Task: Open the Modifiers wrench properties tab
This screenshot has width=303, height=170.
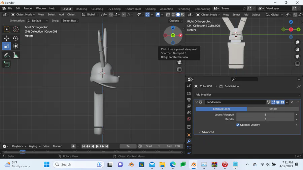Action: tap(189, 141)
